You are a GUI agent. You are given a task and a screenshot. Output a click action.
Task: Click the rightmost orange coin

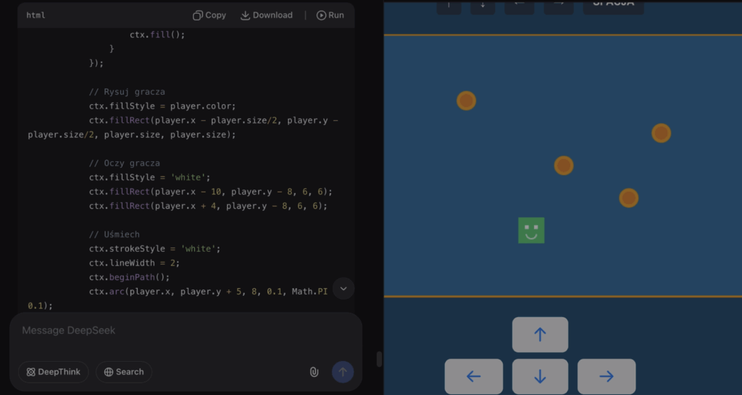(661, 133)
